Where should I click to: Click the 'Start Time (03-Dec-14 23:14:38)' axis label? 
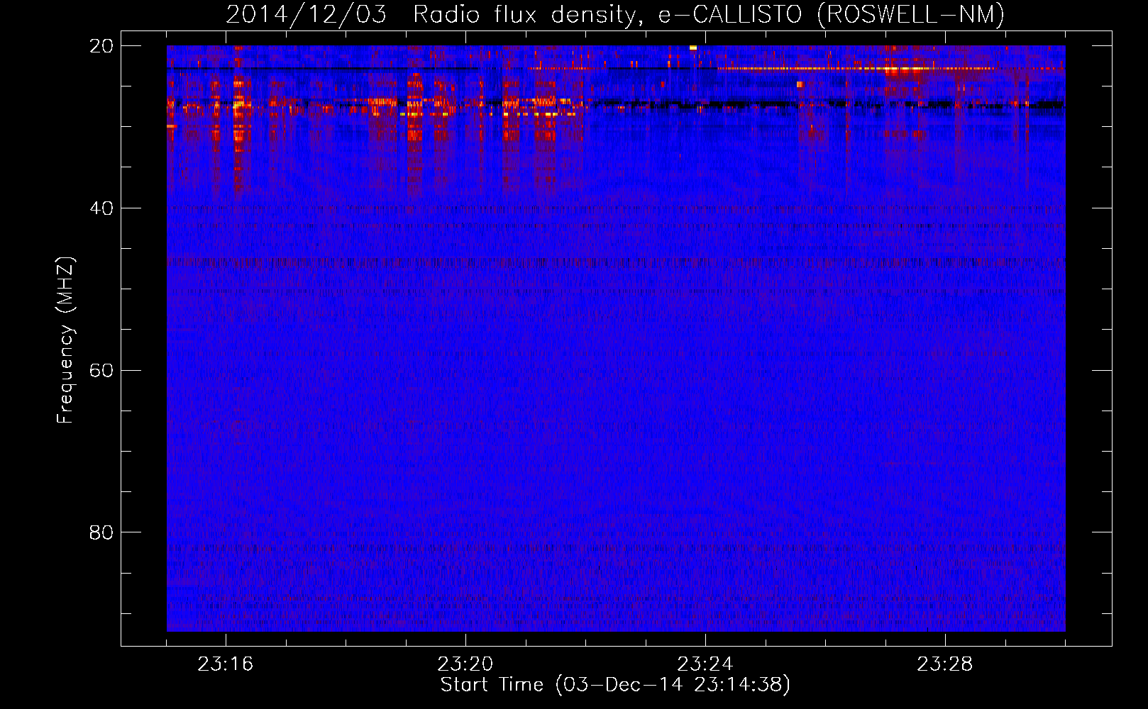click(615, 685)
